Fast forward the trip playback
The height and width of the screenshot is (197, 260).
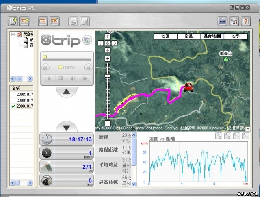pos(85,78)
